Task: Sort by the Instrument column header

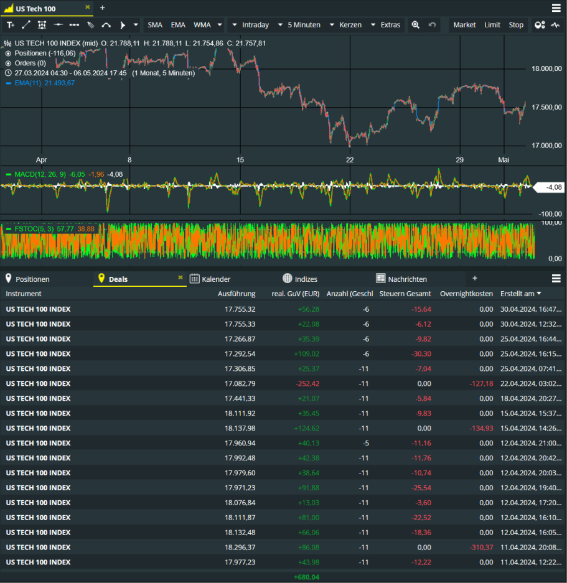Action: pyautogui.click(x=24, y=294)
